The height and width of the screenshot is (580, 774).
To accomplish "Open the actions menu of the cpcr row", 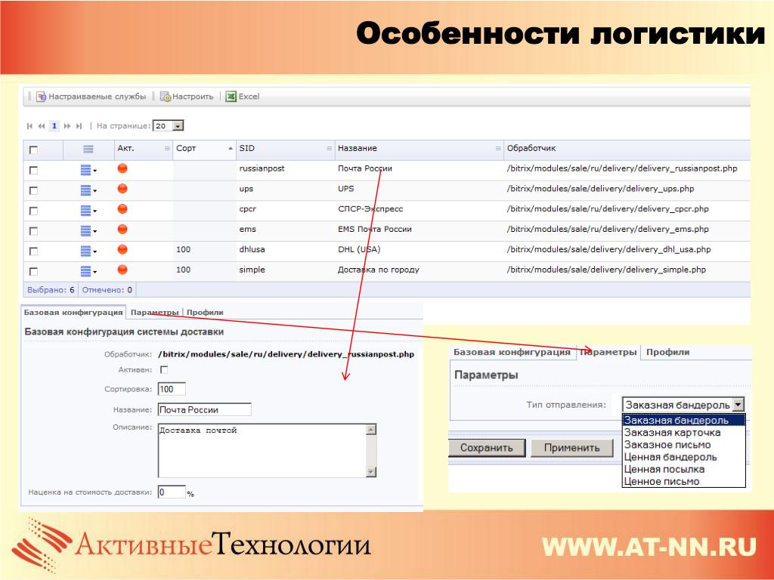I will coord(88,211).
